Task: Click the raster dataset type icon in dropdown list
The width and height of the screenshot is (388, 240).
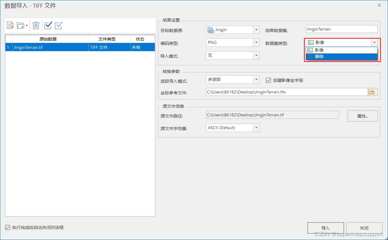Action: (x=309, y=56)
